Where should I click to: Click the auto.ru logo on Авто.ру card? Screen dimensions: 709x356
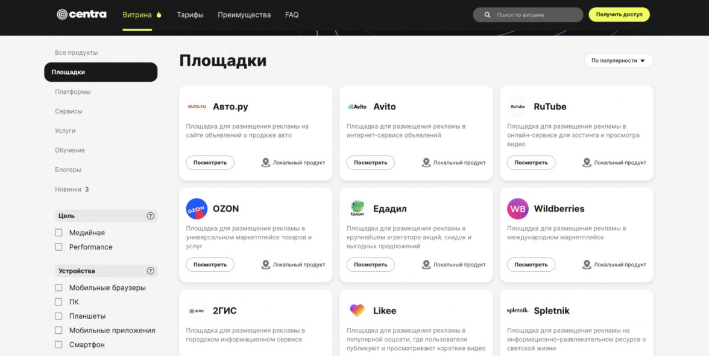click(197, 107)
